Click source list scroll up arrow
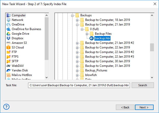This screenshot has height=113, width=159. (x=46, y=15)
